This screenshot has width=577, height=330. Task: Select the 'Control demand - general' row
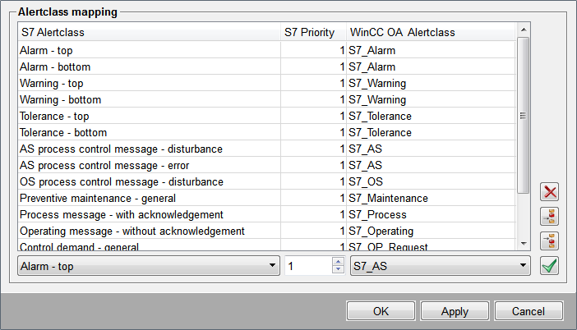coord(267,245)
